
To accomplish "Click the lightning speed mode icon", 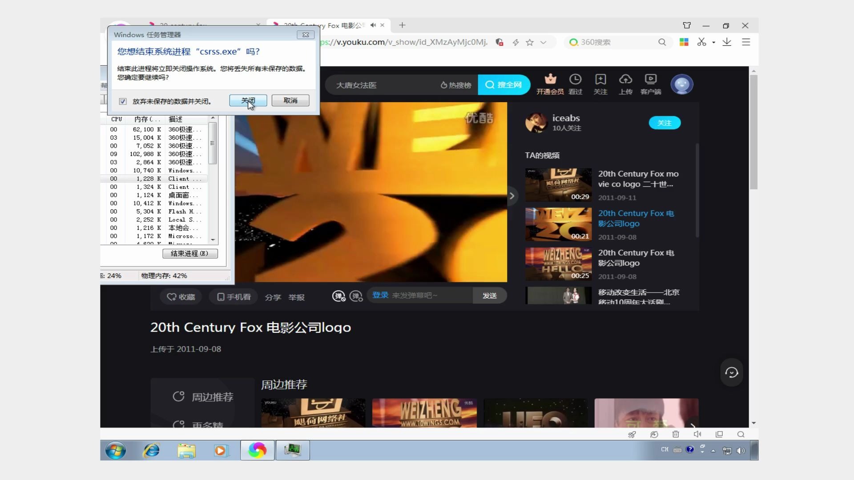I will (516, 42).
